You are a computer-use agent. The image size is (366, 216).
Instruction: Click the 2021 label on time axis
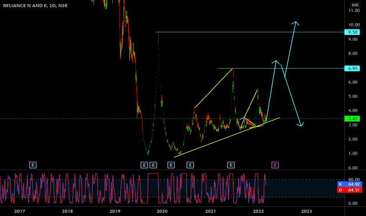(x=210, y=211)
